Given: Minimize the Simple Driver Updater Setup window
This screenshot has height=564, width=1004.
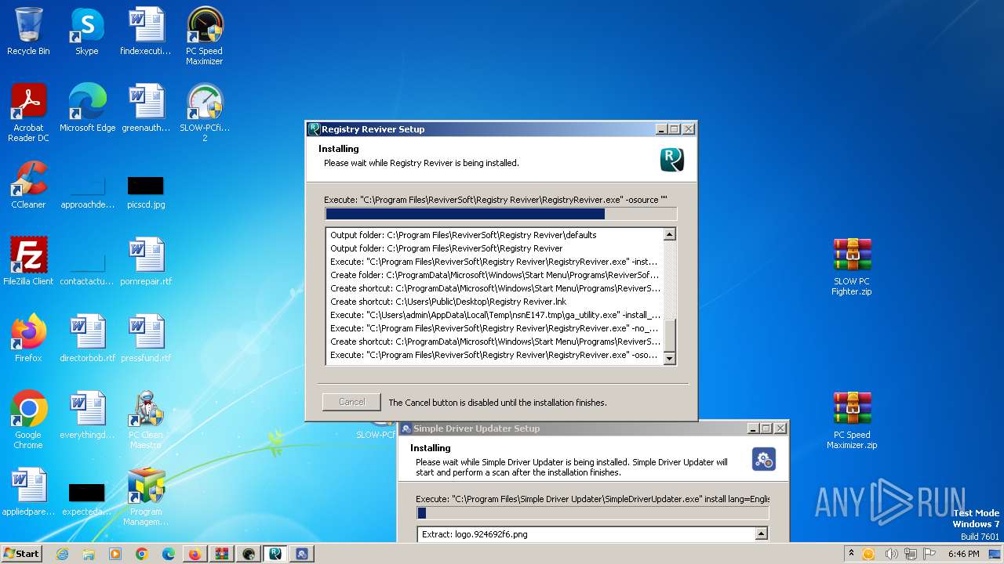Looking at the screenshot, I should tap(753, 428).
